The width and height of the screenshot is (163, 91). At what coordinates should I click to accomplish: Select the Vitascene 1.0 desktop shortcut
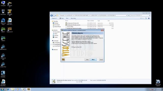(10, 30)
